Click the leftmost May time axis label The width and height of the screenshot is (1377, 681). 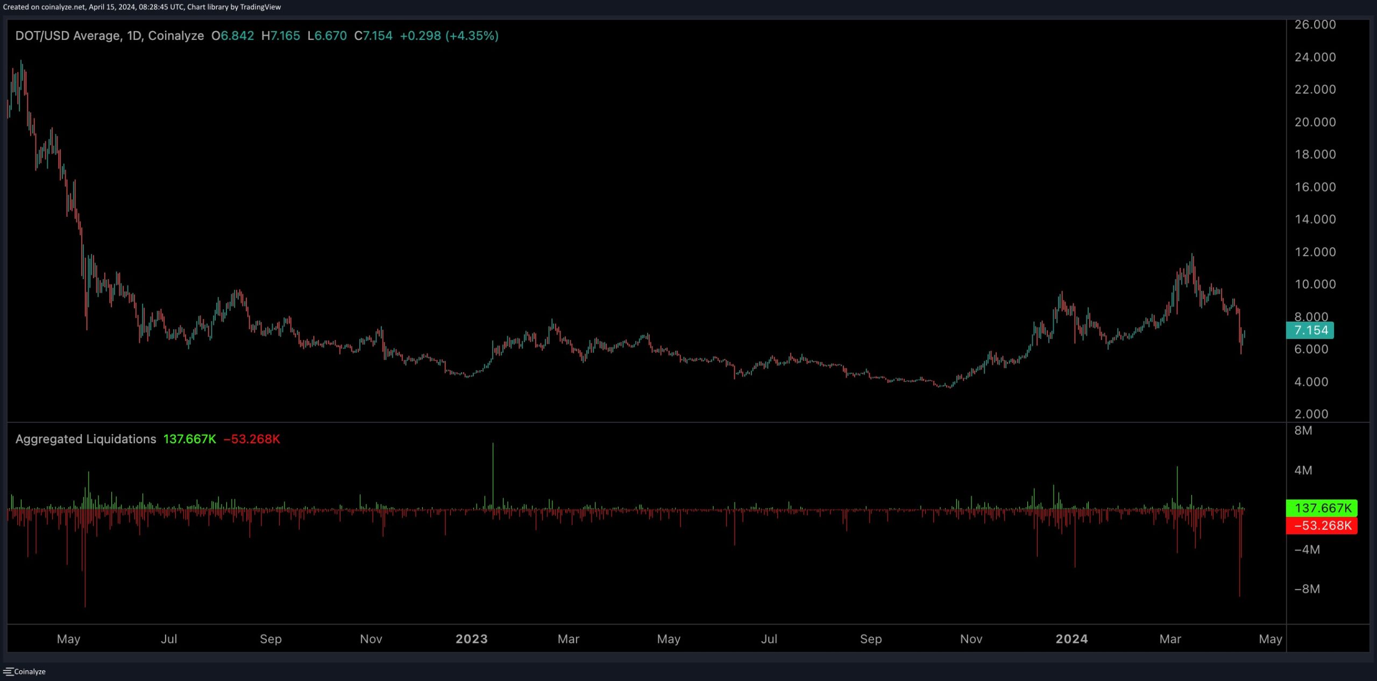[68, 639]
